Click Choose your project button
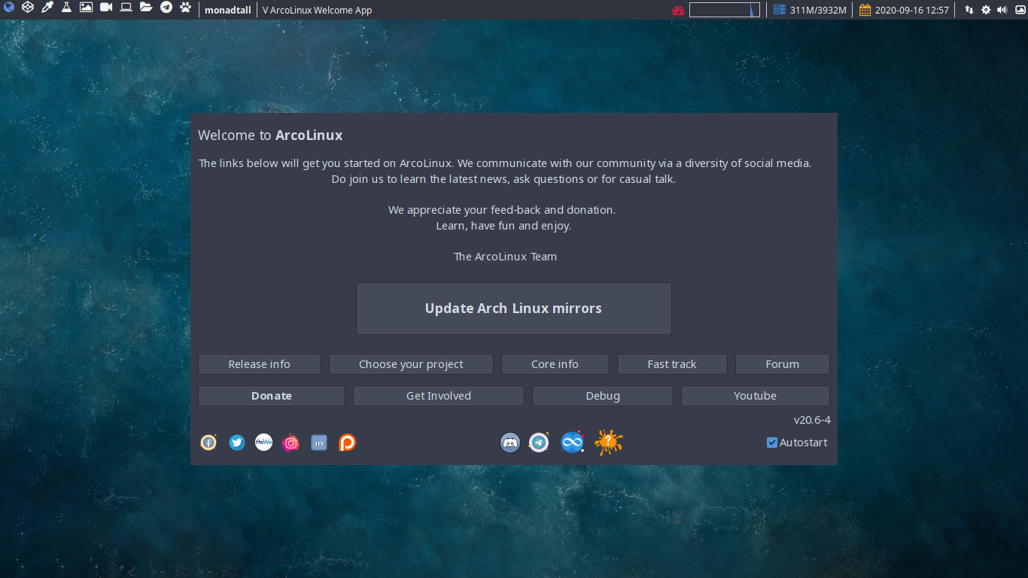 [411, 364]
